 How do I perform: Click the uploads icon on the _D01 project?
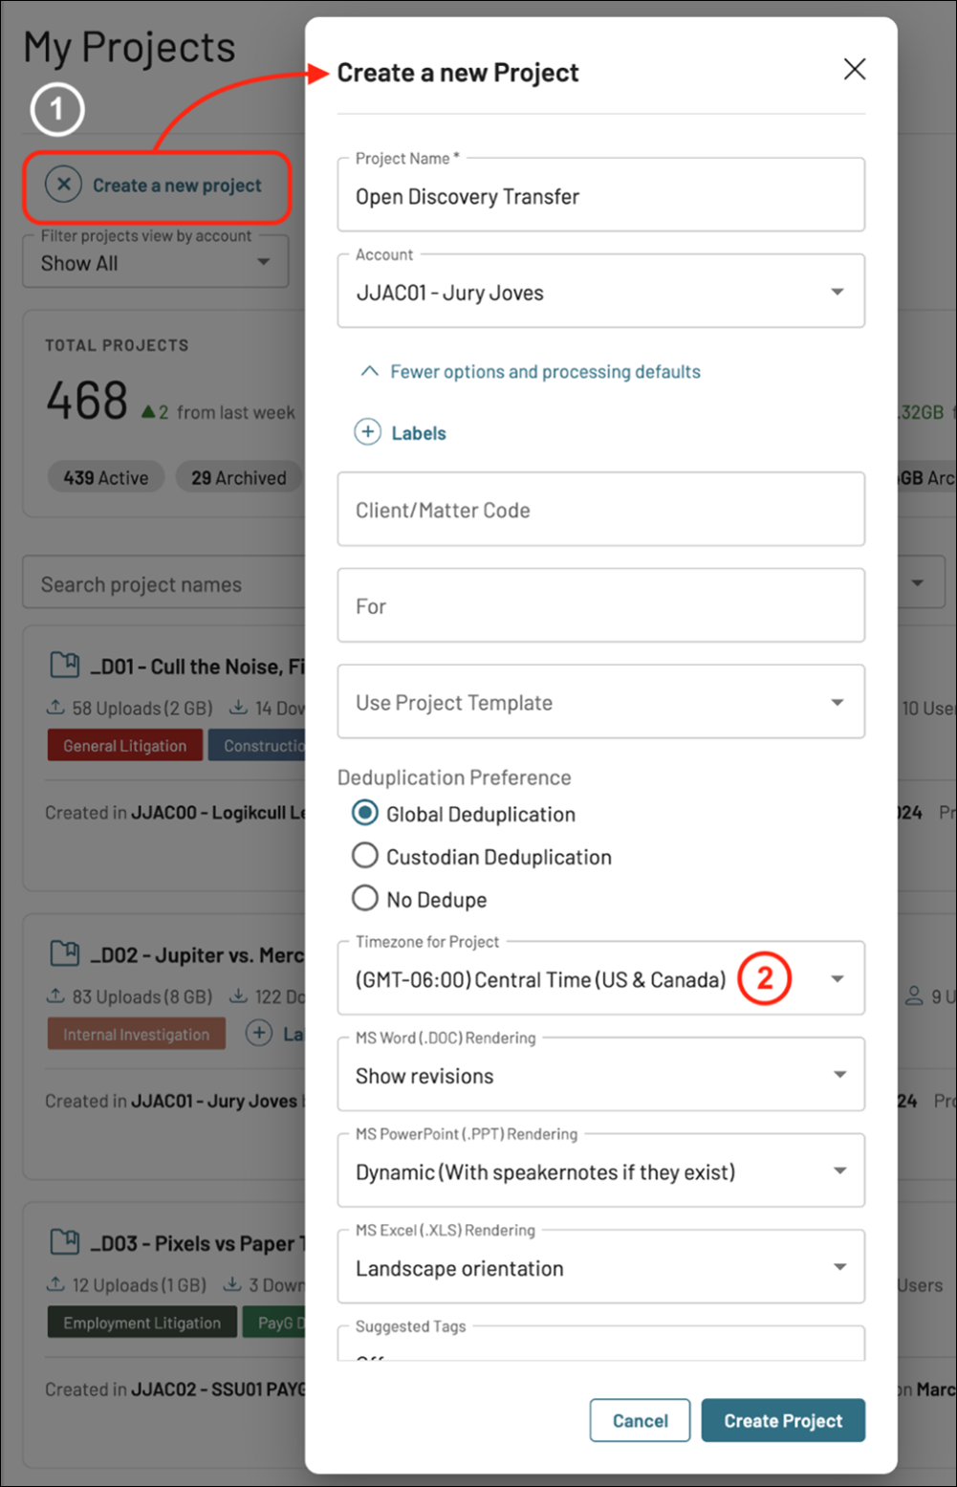(55, 708)
